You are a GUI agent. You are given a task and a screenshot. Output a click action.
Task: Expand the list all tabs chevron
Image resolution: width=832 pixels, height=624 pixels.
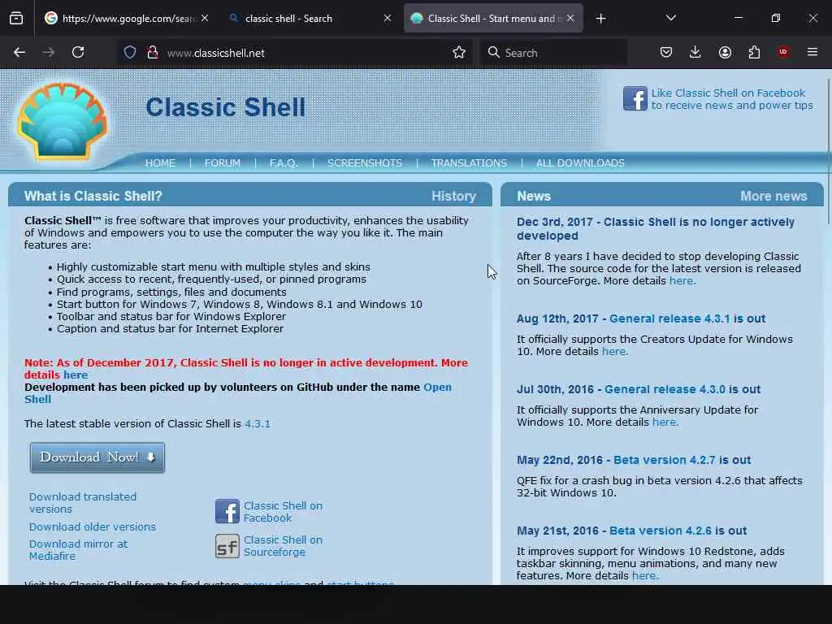click(x=670, y=18)
